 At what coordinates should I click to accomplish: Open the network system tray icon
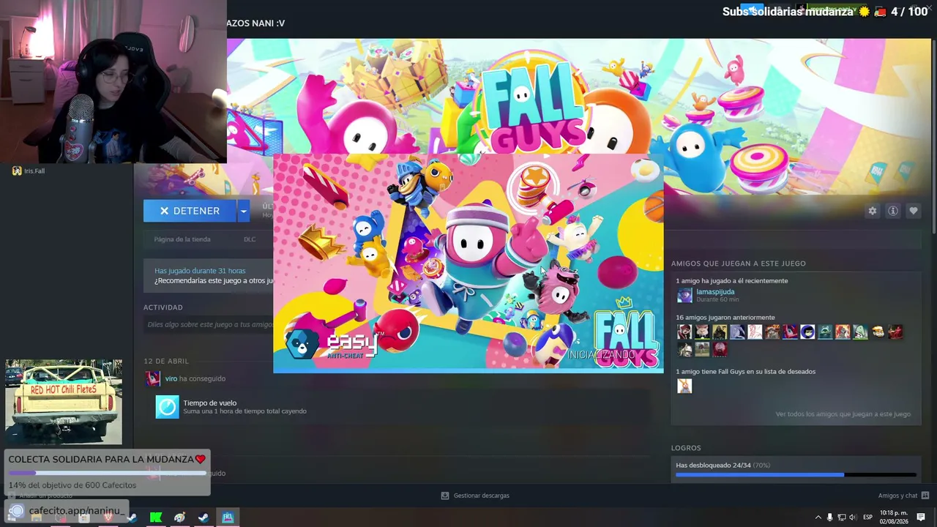click(841, 517)
